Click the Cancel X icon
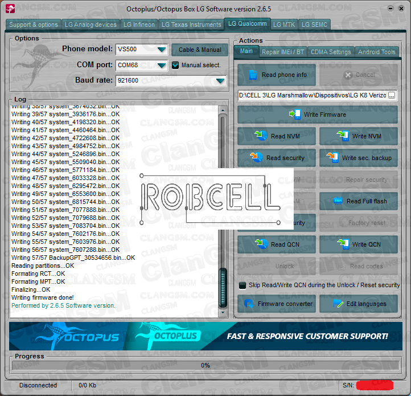411x396 pixels. 348,75
